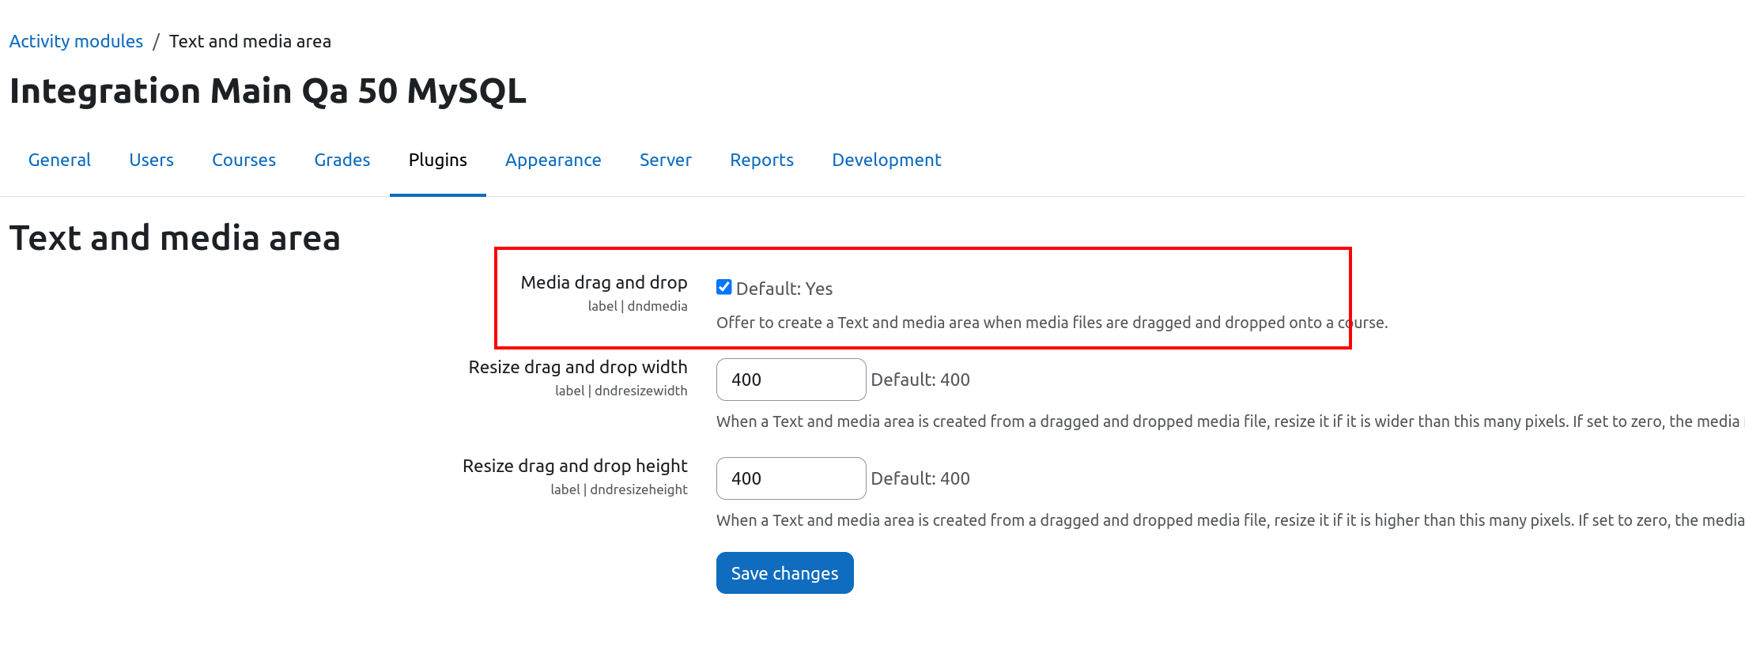Open the Grades tab
The image size is (1745, 665).
point(342,160)
